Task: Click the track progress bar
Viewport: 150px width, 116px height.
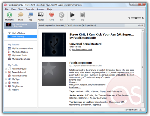Action: tap(91, 25)
